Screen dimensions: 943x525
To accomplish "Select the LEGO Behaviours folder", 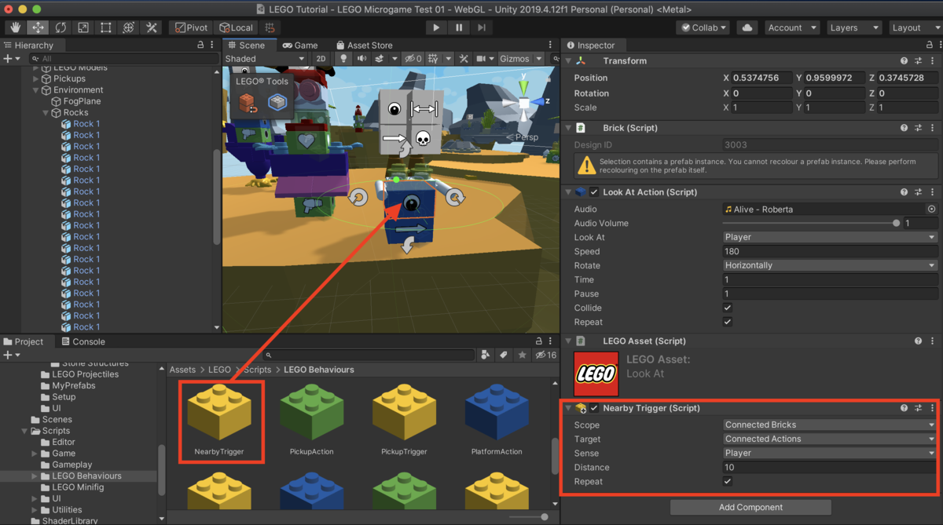I will (86, 476).
